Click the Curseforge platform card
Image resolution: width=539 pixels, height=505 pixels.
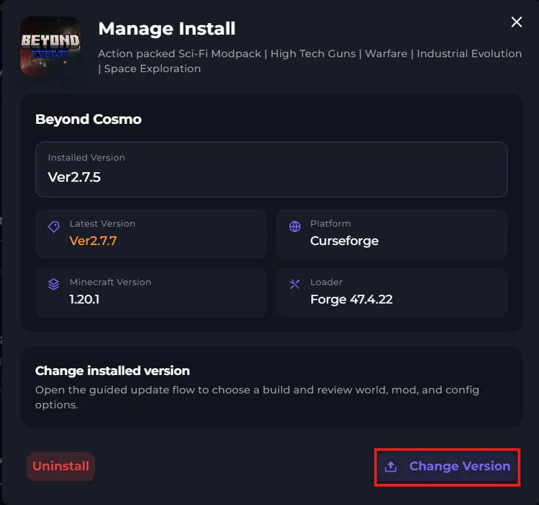pyautogui.click(x=392, y=233)
